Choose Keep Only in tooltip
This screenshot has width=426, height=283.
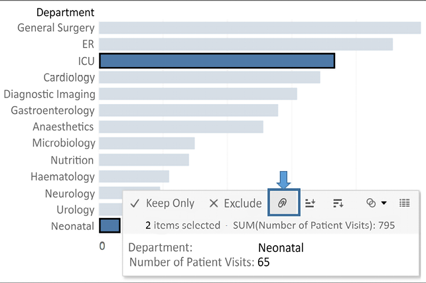(x=163, y=203)
